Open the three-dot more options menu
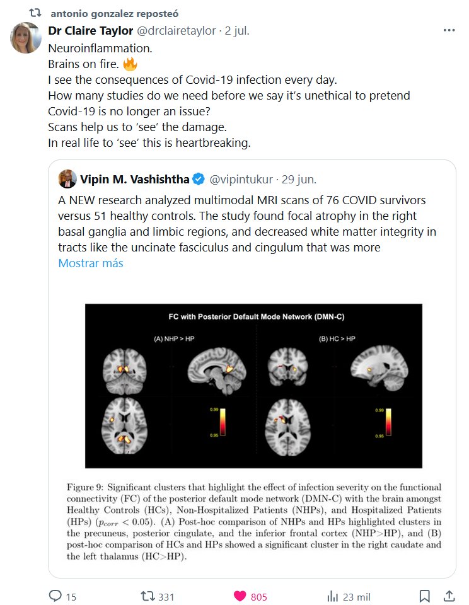The image size is (469, 605). (449, 30)
